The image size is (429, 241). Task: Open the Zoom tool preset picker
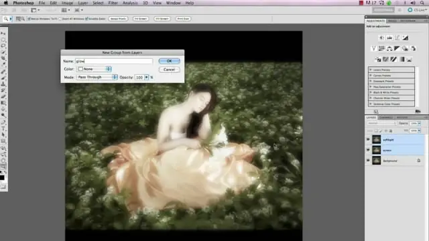click(11, 19)
